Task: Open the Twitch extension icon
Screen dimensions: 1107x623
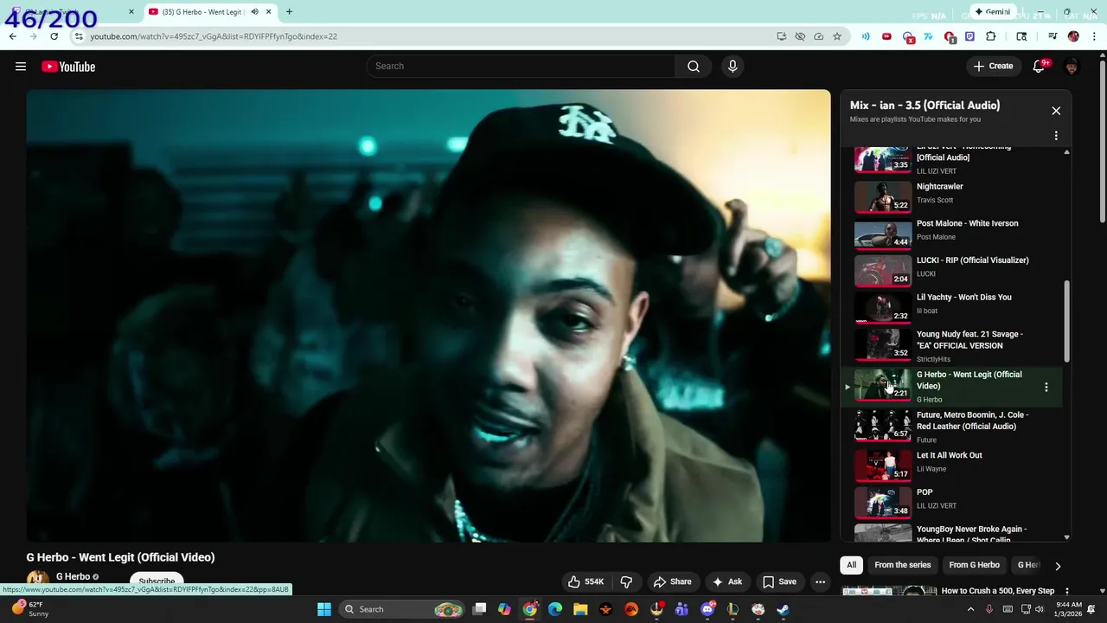Action: tap(969, 36)
